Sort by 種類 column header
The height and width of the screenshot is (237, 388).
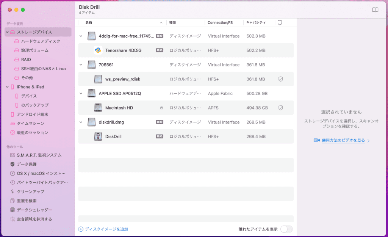click(x=172, y=22)
